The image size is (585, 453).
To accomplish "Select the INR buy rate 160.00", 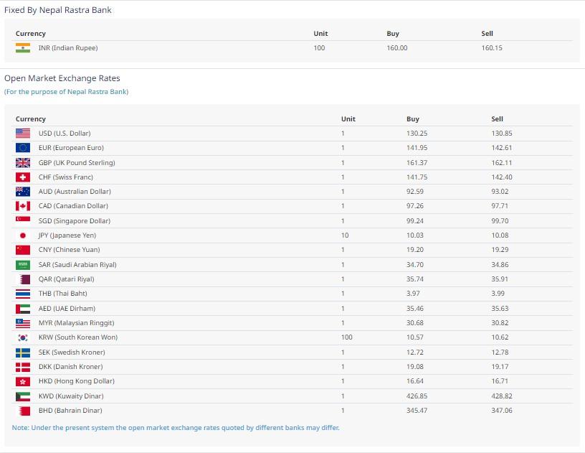I will pyautogui.click(x=396, y=48).
